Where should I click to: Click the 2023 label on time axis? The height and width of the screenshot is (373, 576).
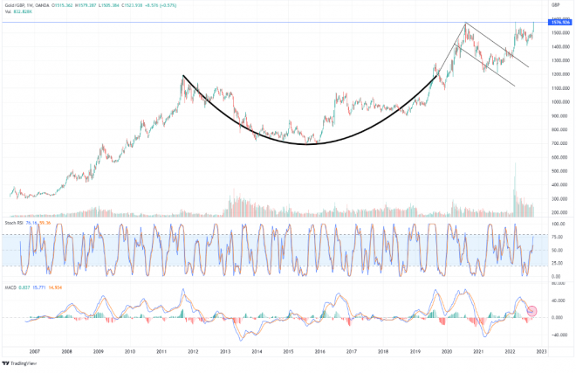click(x=541, y=351)
